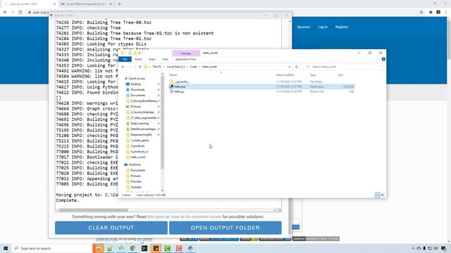
Task: Open the post on fixing common issues link
Action: (185, 216)
